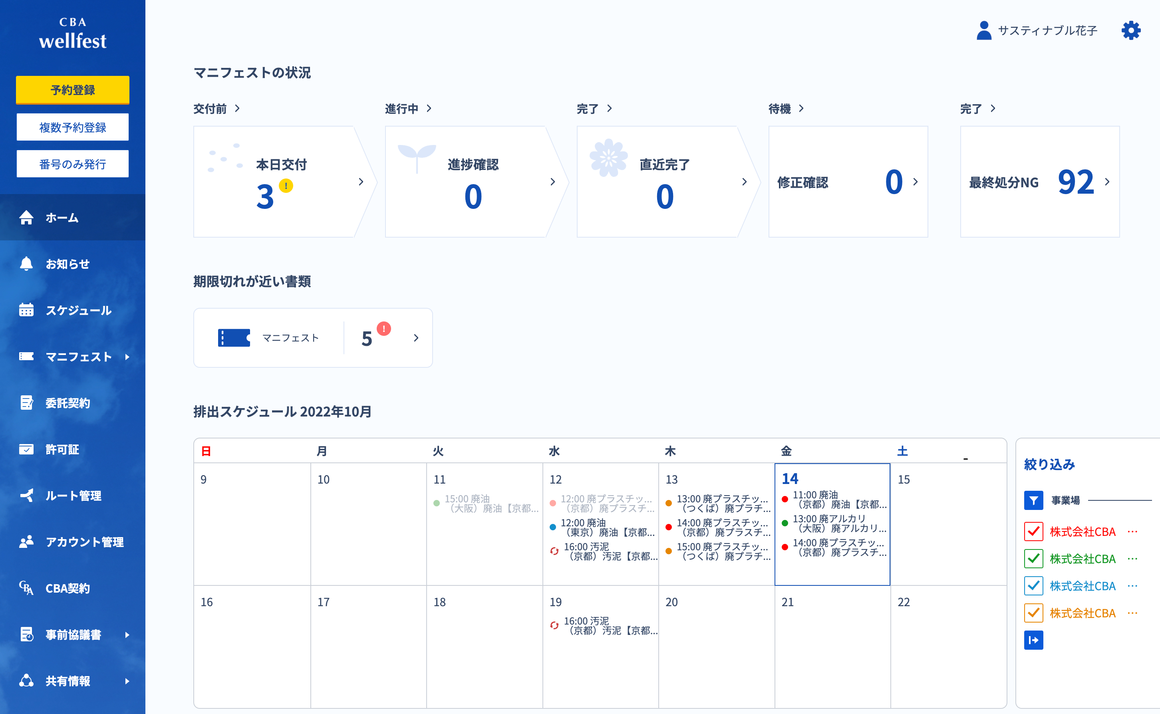Expand the 共有情報 sidebar submenu

[127, 681]
